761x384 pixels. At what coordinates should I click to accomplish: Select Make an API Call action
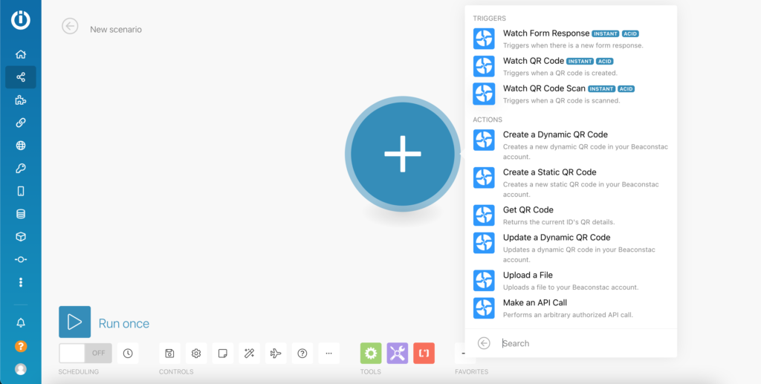[x=571, y=308]
